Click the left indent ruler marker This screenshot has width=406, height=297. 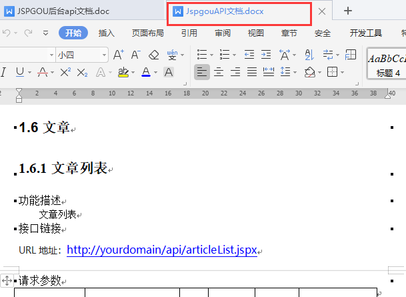click(x=19, y=99)
